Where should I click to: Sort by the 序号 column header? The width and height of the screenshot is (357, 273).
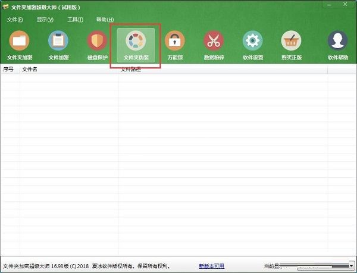pyautogui.click(x=10, y=70)
